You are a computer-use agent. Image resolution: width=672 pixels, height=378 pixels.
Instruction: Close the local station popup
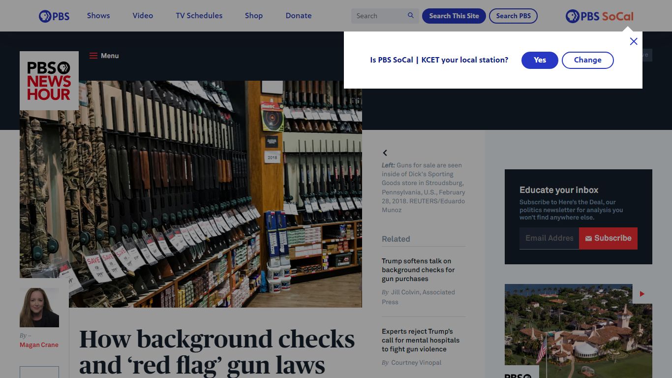point(634,41)
